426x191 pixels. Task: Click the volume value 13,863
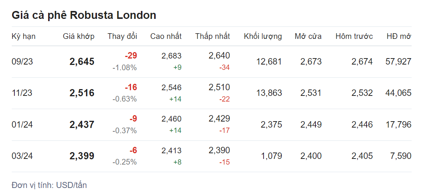point(268,93)
